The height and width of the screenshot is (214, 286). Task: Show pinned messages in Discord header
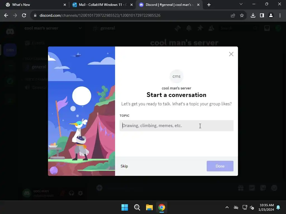[200, 28]
